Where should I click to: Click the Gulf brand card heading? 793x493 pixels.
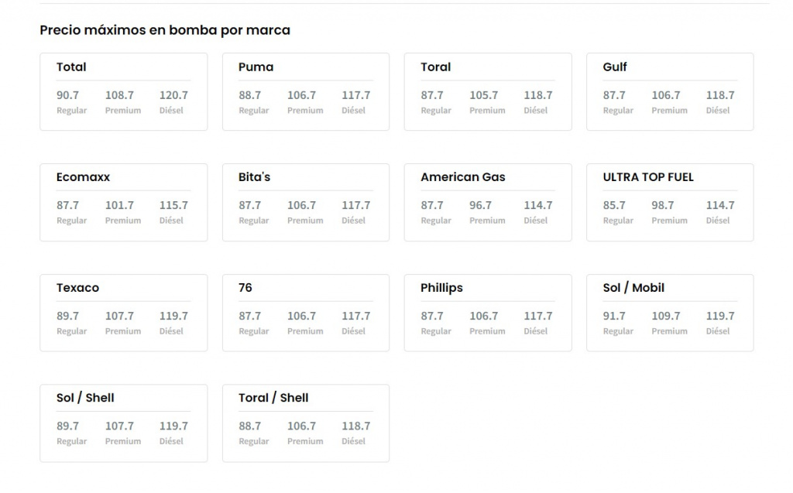click(615, 67)
